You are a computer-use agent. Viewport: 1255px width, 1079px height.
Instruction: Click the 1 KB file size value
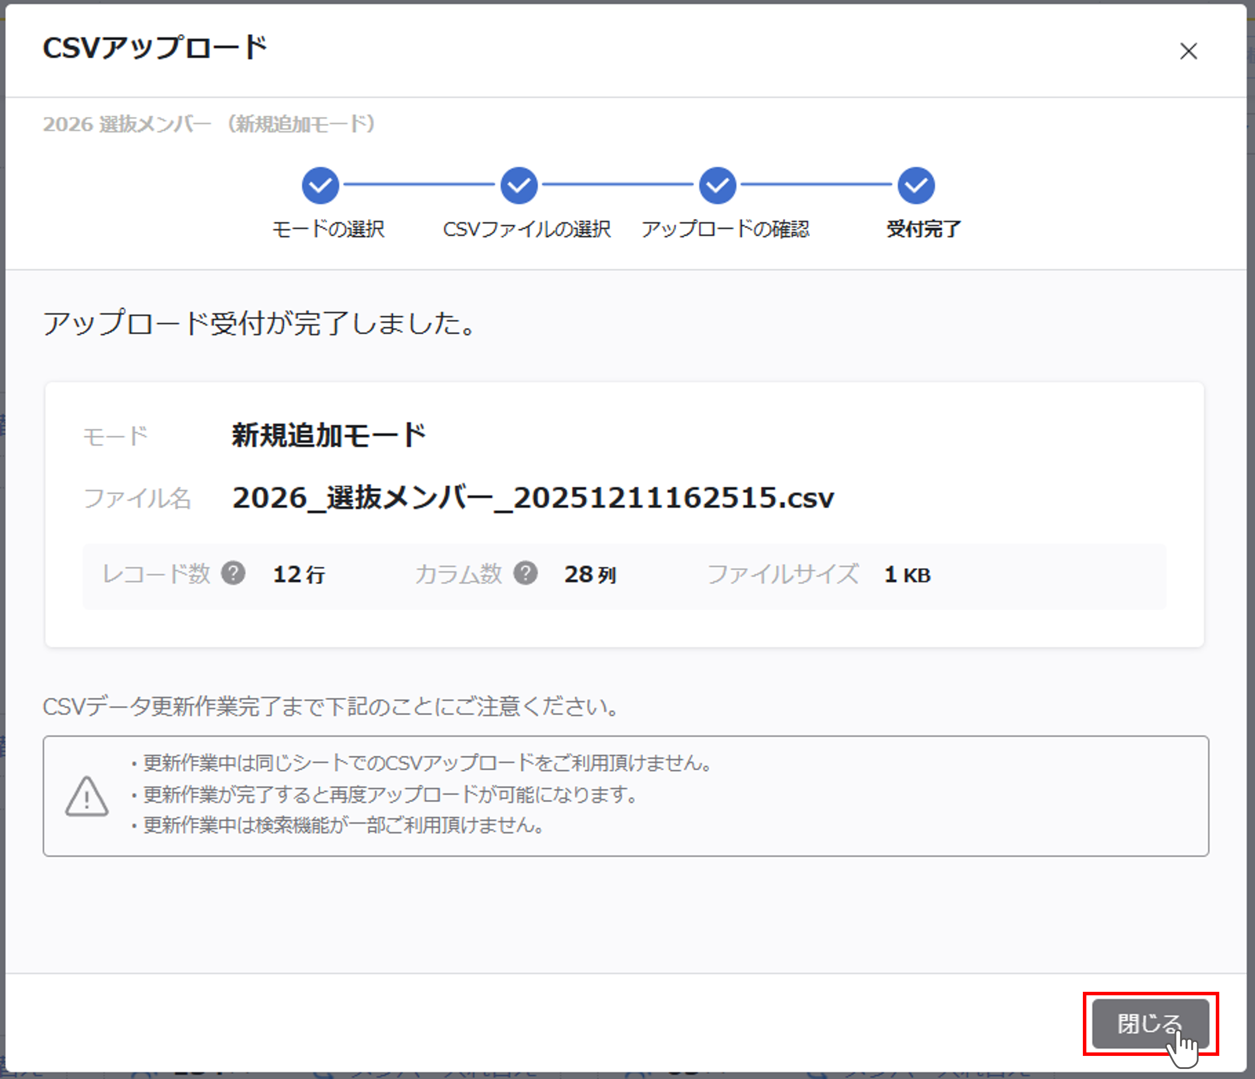907,574
